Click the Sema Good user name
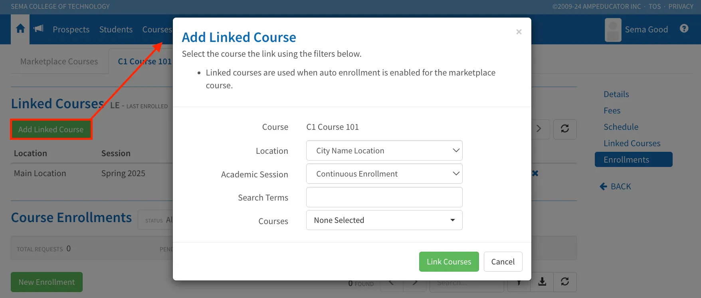The height and width of the screenshot is (298, 701). (x=646, y=30)
